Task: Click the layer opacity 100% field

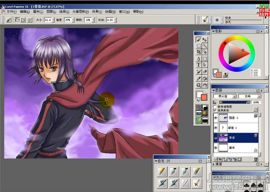Action: (x=256, y=102)
